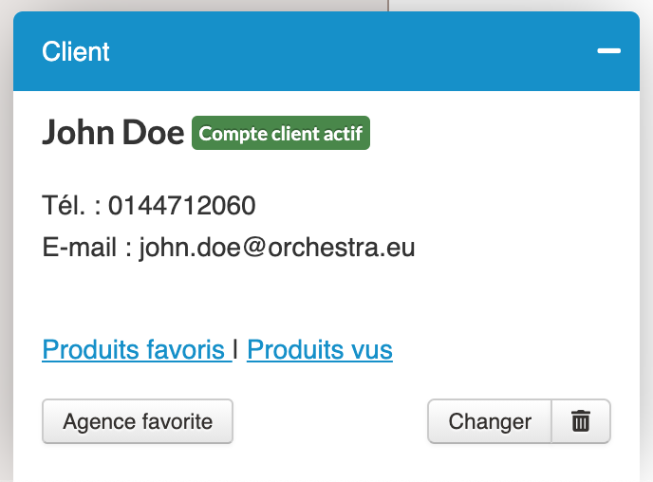The height and width of the screenshot is (482, 653).
Task: Click the blank area right of Produits vus
Action: coord(513,350)
